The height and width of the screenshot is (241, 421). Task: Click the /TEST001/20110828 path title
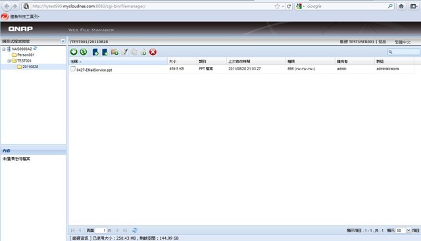point(89,41)
